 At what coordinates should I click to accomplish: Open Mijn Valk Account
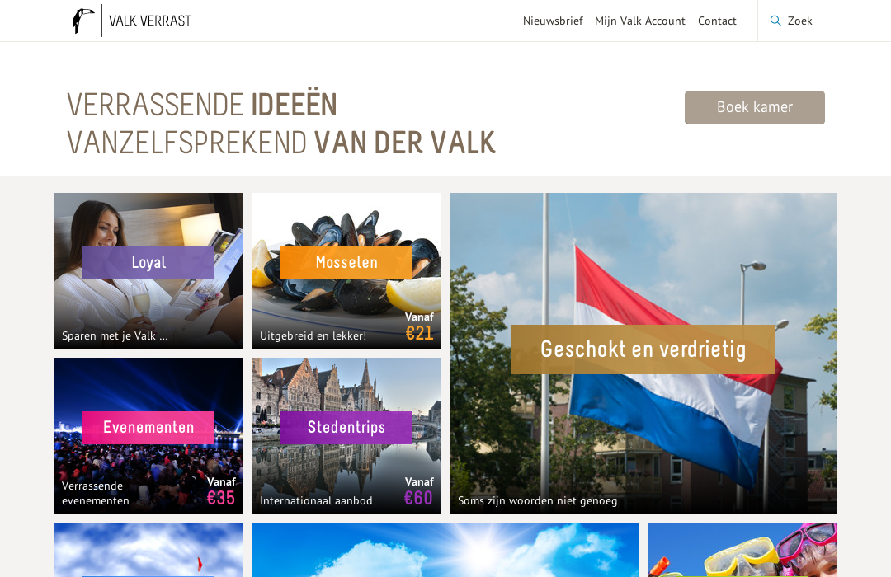click(640, 21)
